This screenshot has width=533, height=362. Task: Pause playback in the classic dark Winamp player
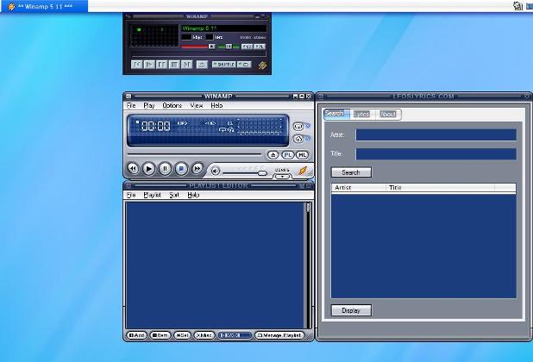click(x=162, y=64)
